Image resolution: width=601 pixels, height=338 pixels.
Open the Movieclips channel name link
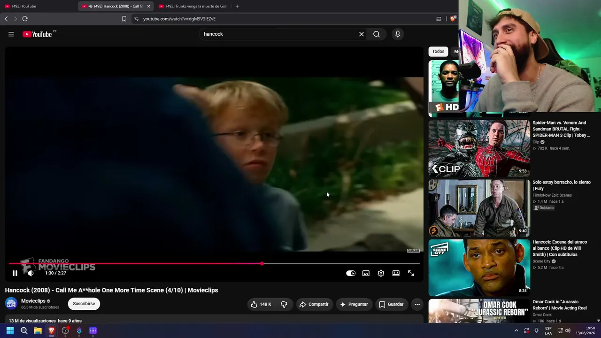click(x=33, y=301)
